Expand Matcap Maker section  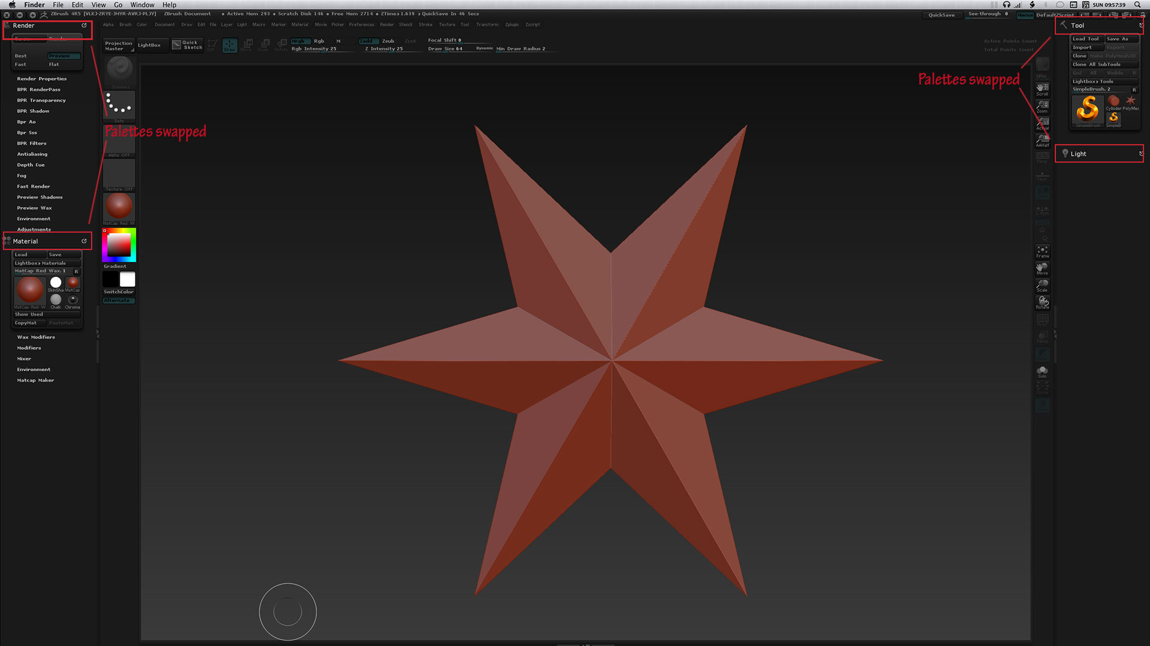(35, 380)
